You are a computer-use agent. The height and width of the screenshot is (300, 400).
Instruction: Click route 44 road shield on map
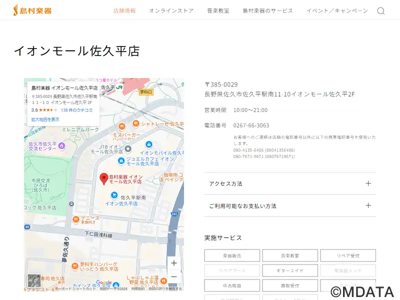[27, 227]
